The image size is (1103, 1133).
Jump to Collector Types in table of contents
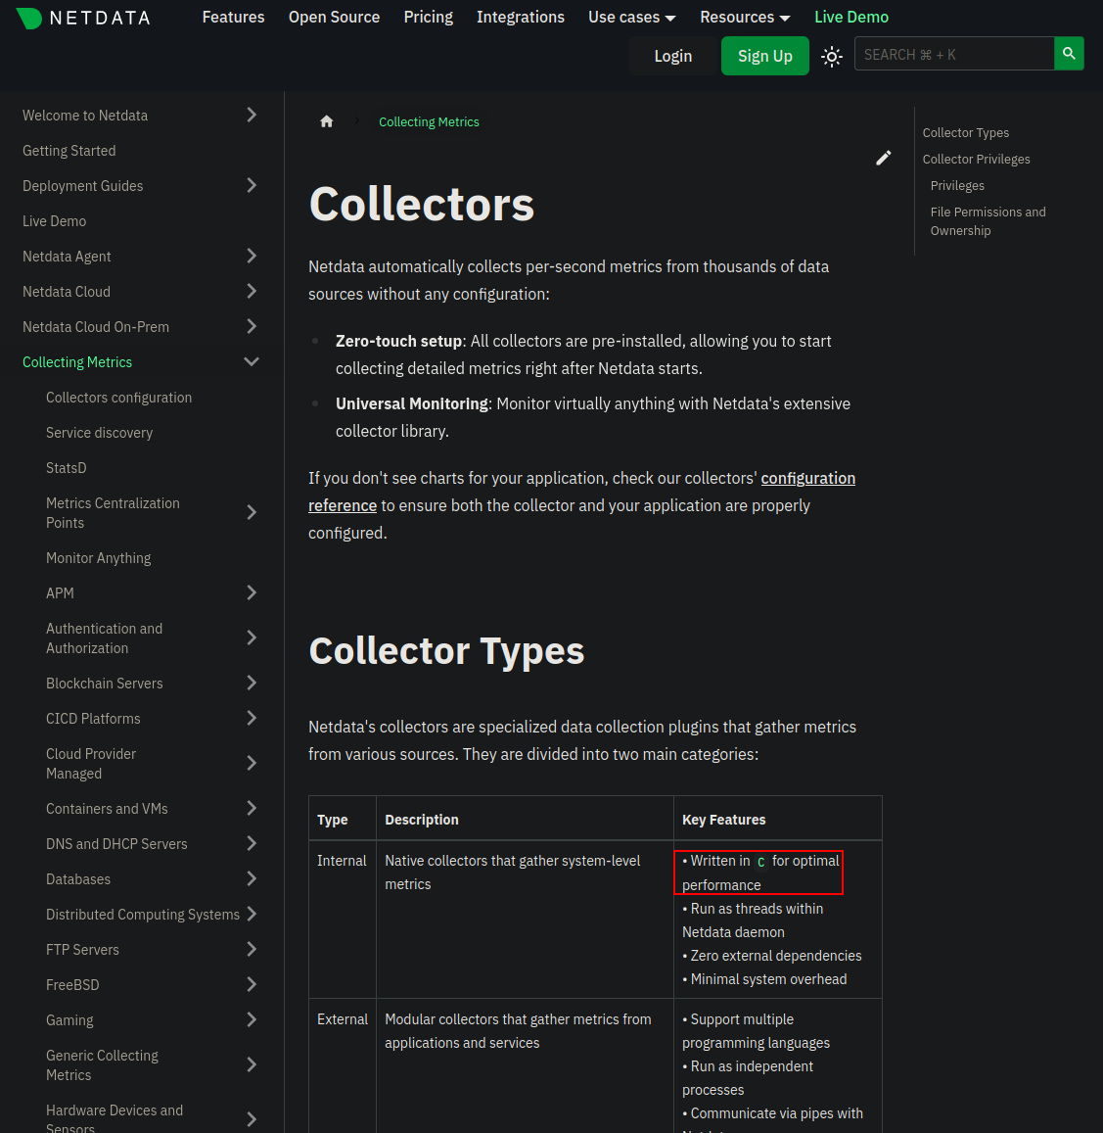click(x=965, y=133)
